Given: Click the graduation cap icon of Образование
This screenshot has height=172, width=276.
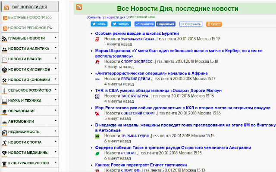Looking at the screenshot, I should click(4, 112).
